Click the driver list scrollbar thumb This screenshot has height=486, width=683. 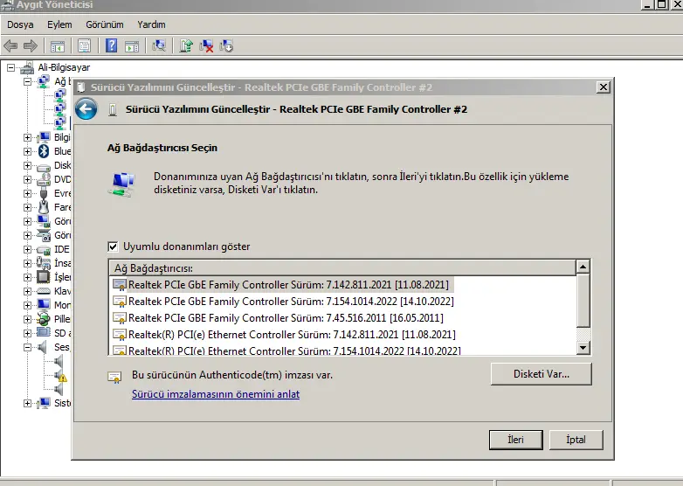click(x=583, y=300)
